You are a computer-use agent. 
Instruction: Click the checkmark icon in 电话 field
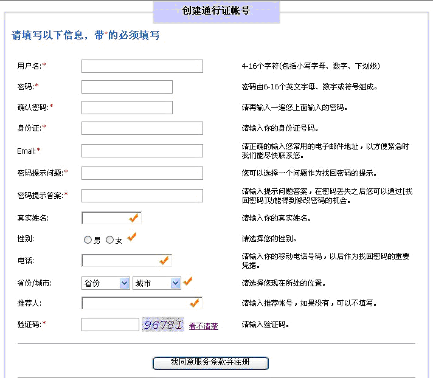164,260
